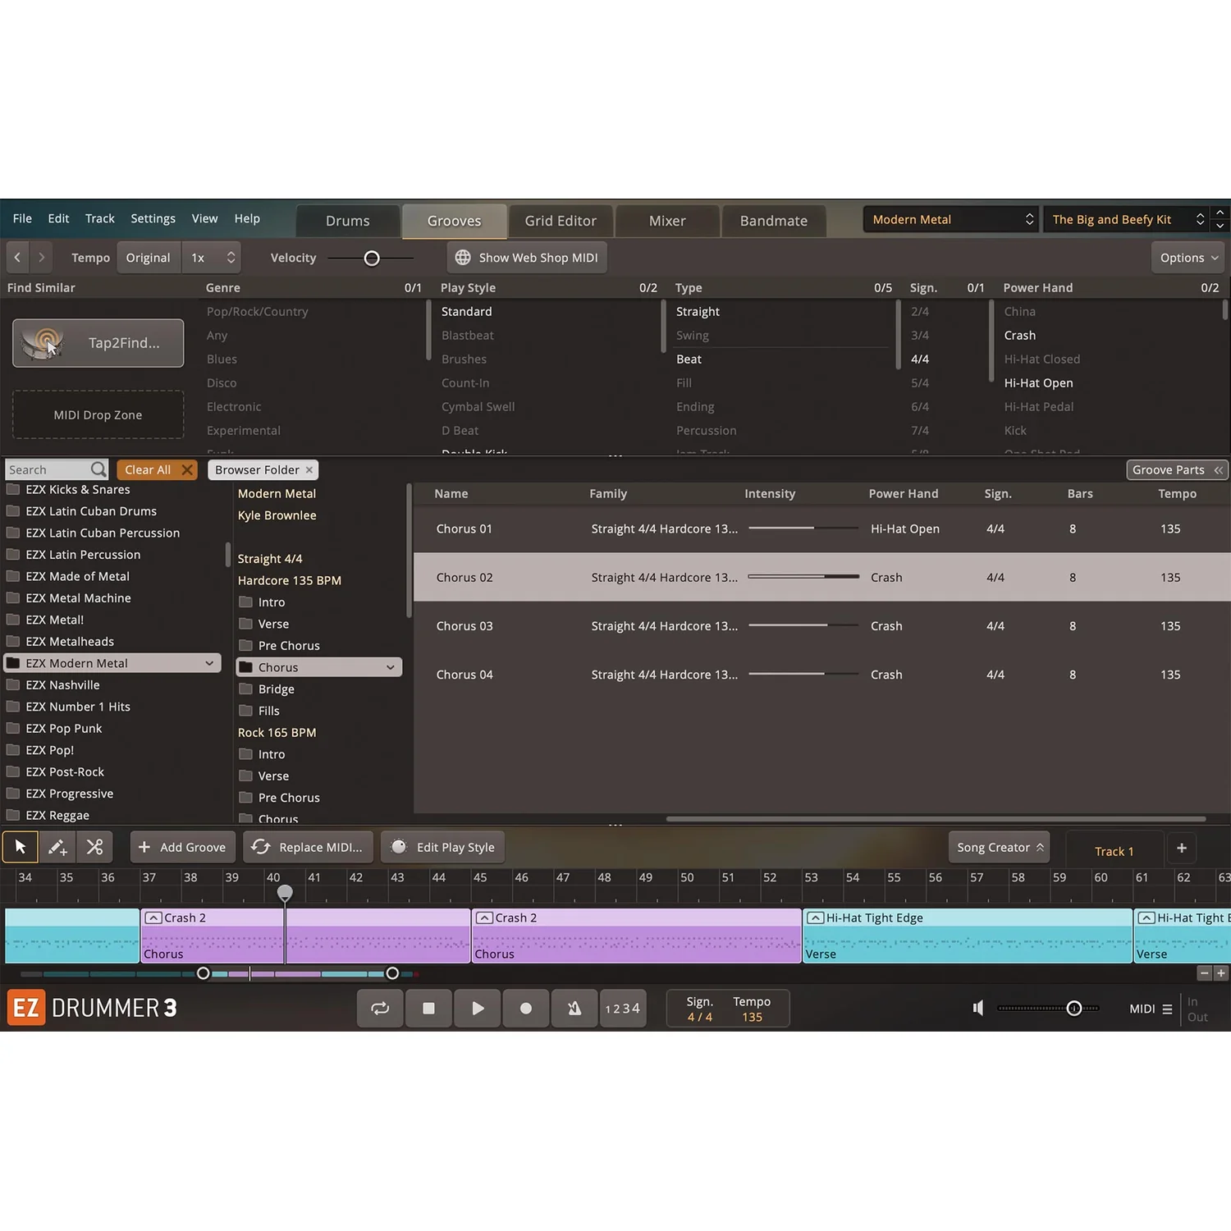Click the Clear All filters button
The width and height of the screenshot is (1231, 1231).
tap(157, 469)
